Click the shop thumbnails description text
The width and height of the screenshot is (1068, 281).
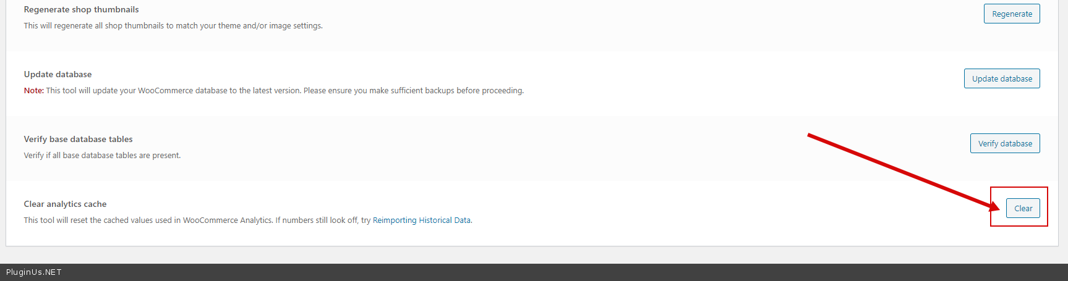pos(173,26)
